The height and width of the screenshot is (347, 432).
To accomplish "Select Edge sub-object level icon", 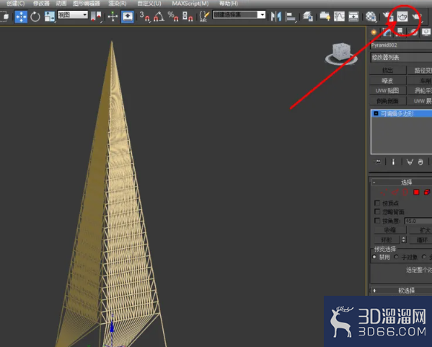I will coord(394,192).
